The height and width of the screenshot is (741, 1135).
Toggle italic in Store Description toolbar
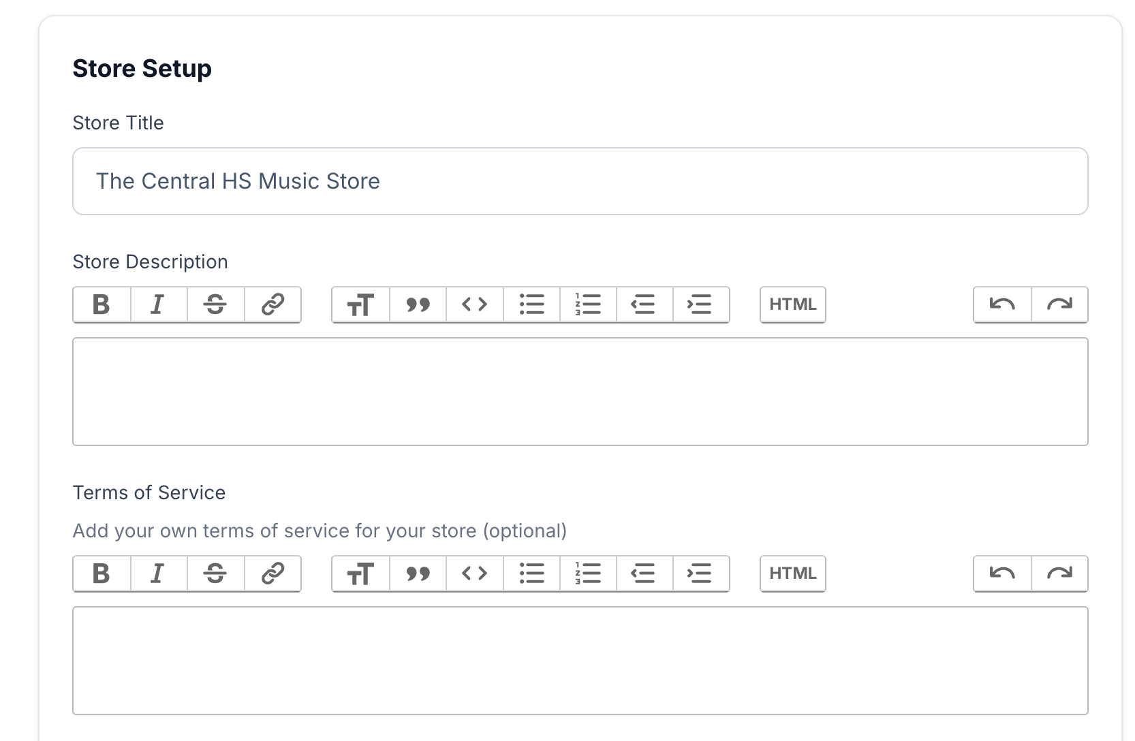coord(158,304)
